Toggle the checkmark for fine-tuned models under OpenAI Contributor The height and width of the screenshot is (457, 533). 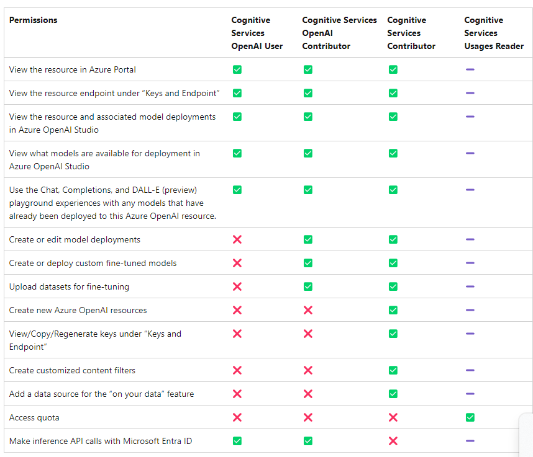click(x=308, y=263)
